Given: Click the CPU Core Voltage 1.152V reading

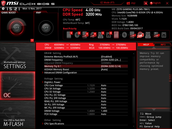Looking at the screenshot, I should pos(91,85).
